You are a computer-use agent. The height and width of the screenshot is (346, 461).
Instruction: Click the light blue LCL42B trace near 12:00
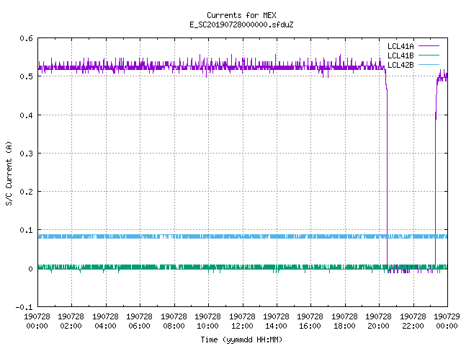[x=243, y=236]
